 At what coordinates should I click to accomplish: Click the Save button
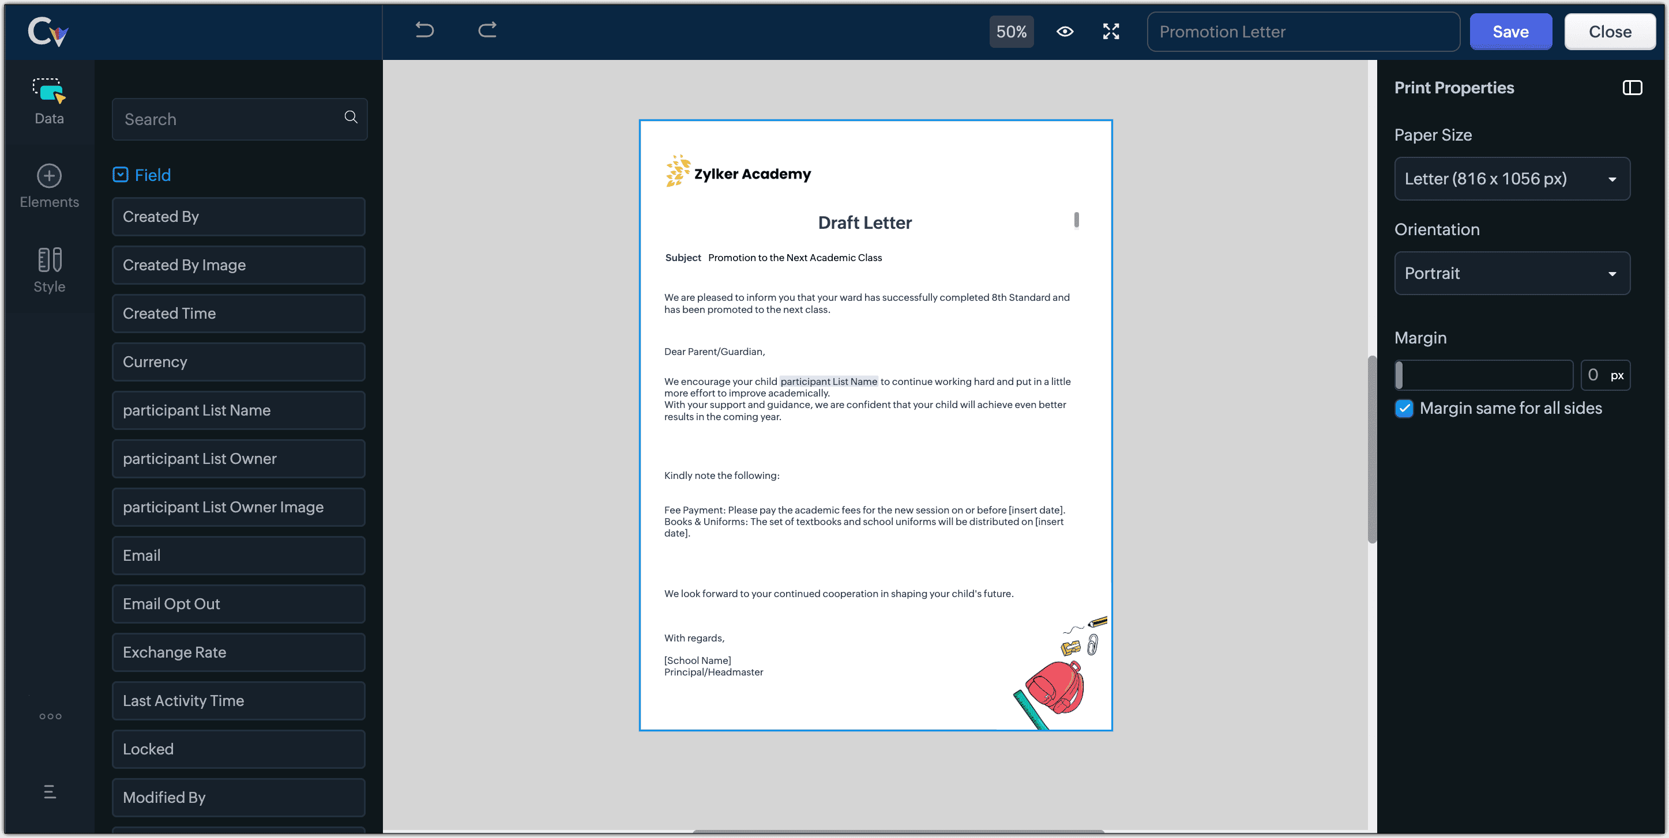point(1510,32)
